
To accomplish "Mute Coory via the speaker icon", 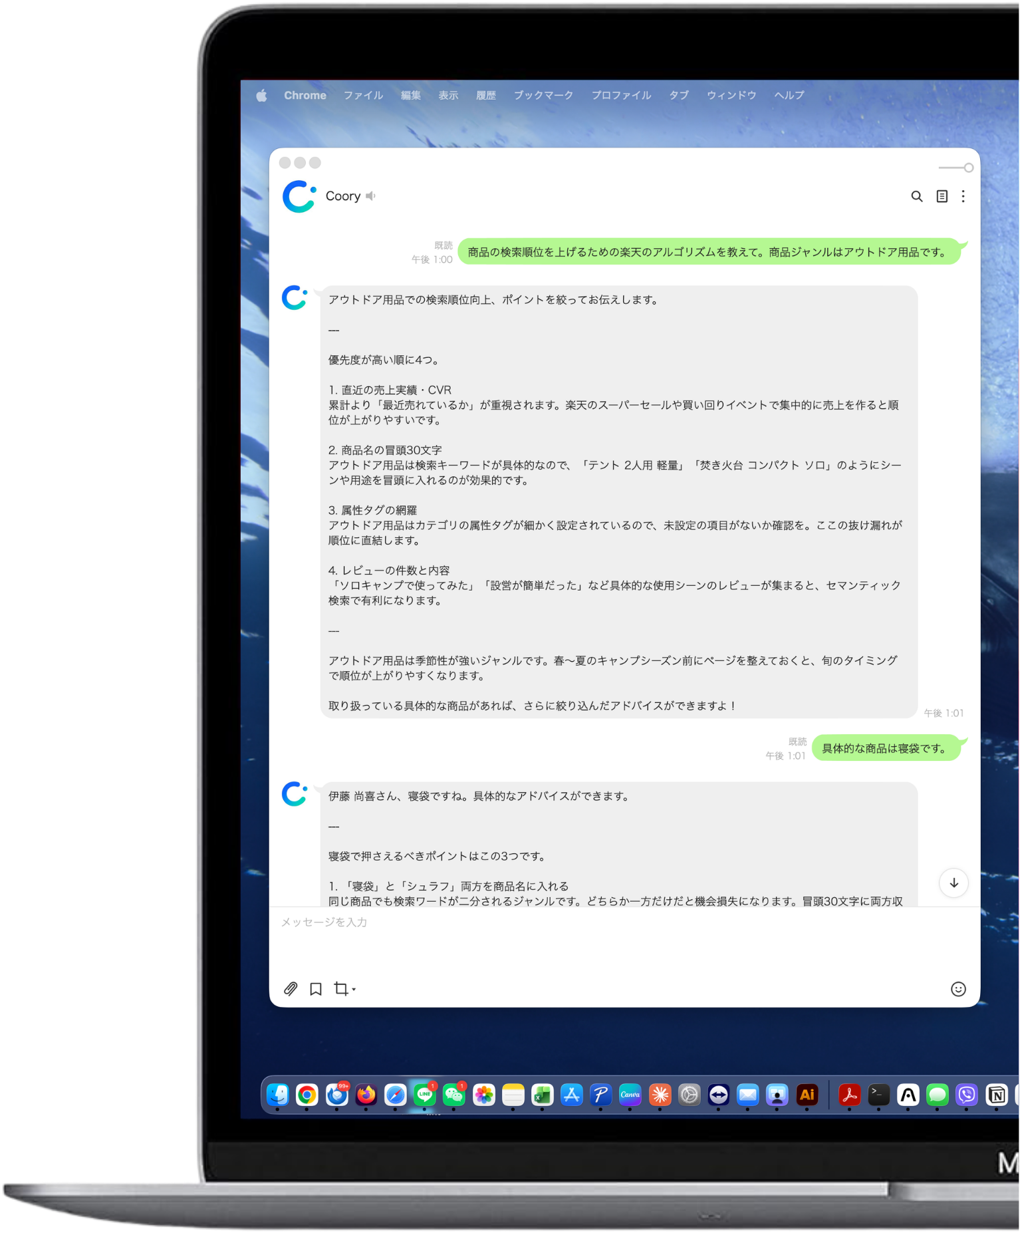I will (x=370, y=196).
